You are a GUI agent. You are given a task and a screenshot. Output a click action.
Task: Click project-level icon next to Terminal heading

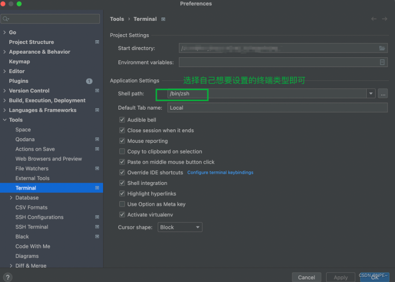point(163,19)
